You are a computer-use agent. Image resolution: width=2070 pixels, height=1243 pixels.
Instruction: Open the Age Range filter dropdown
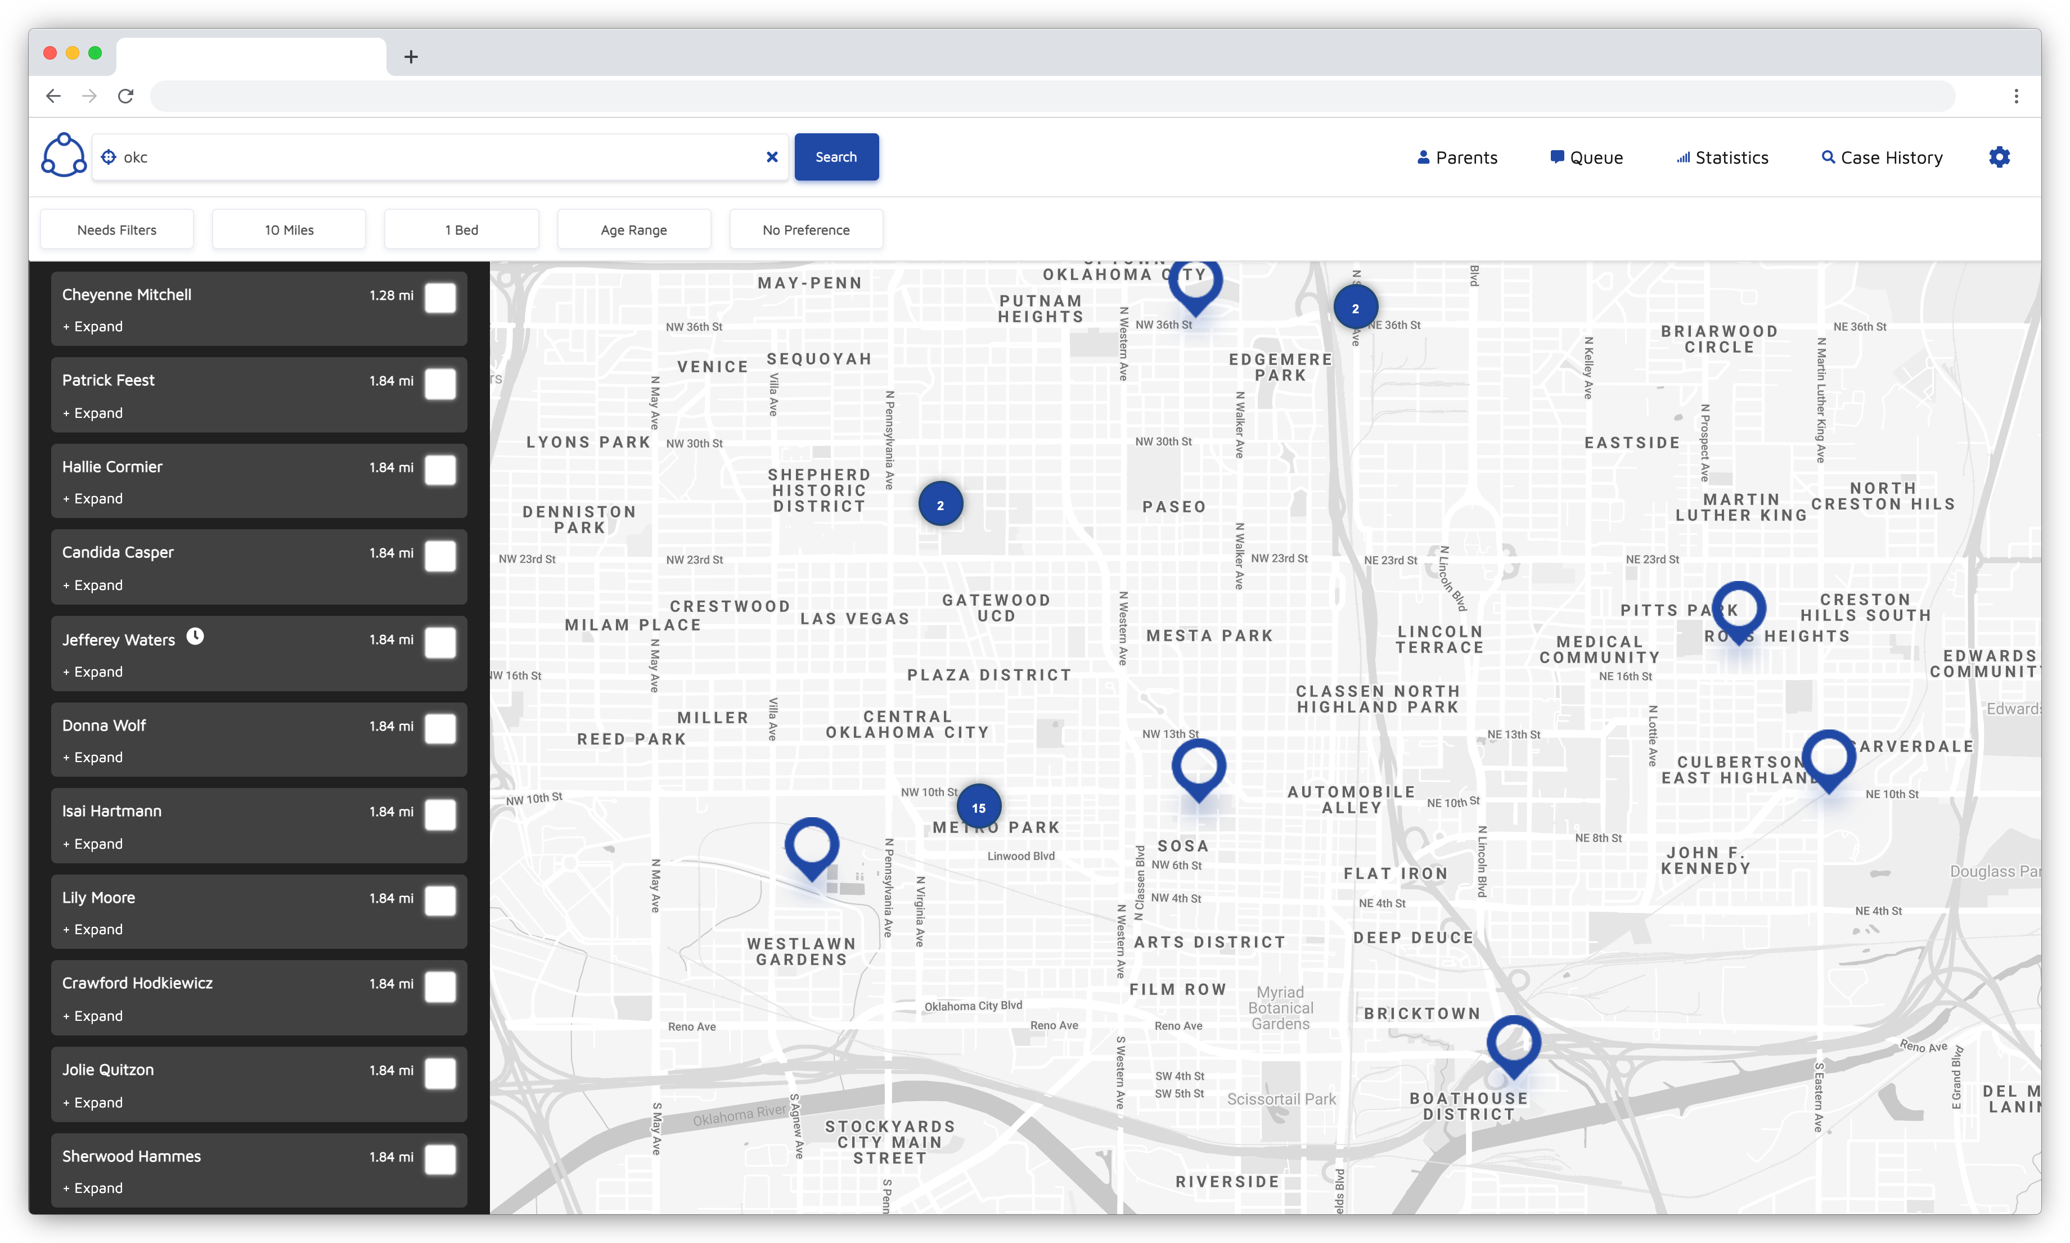click(633, 229)
